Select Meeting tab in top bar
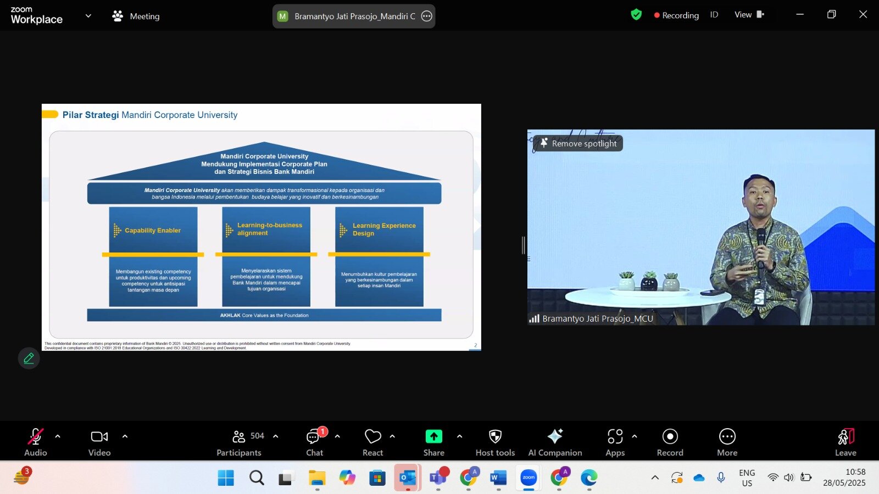The width and height of the screenshot is (879, 494). (x=136, y=16)
